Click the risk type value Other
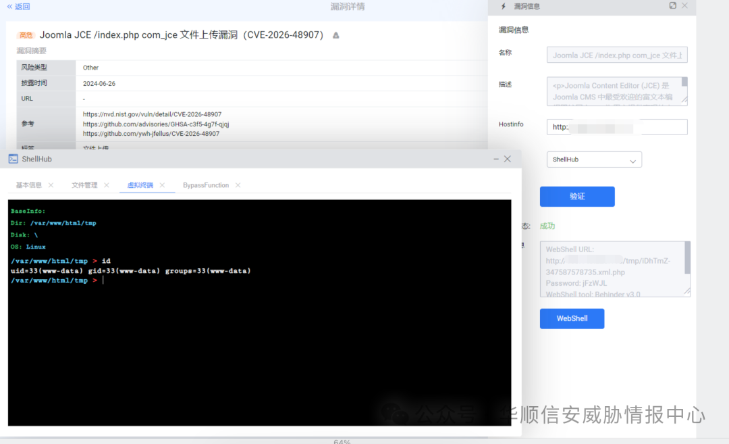This screenshot has width=729, height=444. [90, 68]
